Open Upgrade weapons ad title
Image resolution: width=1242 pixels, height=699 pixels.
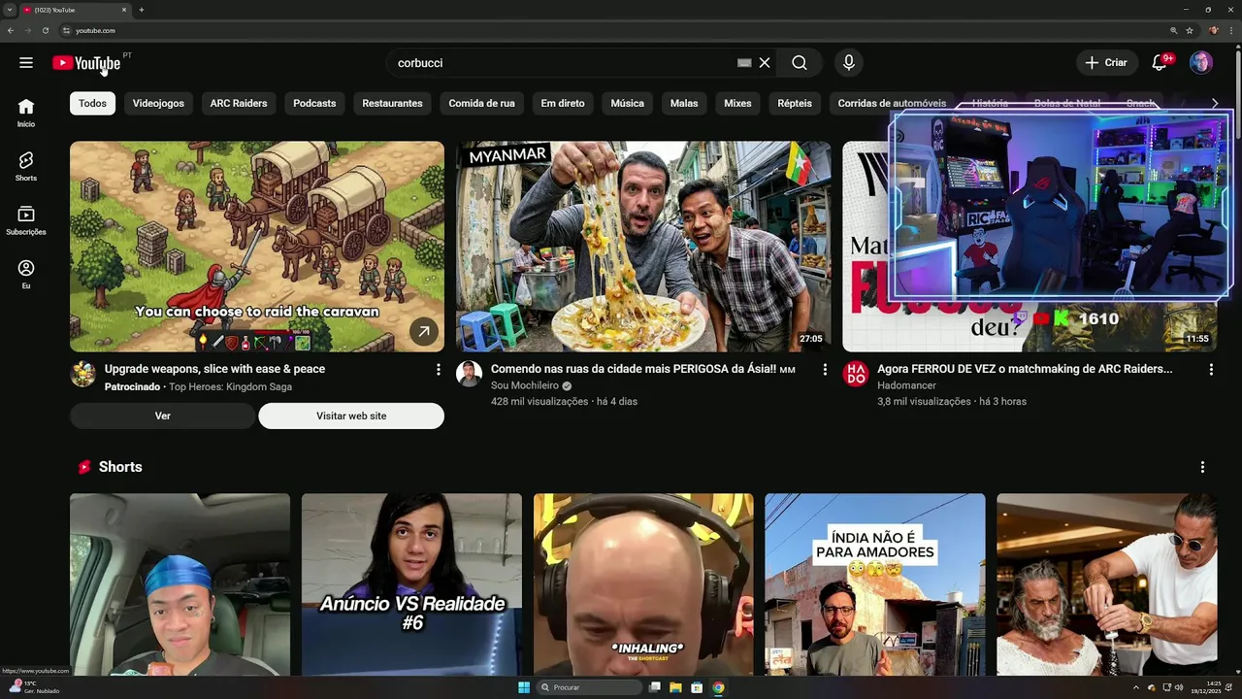pos(214,369)
